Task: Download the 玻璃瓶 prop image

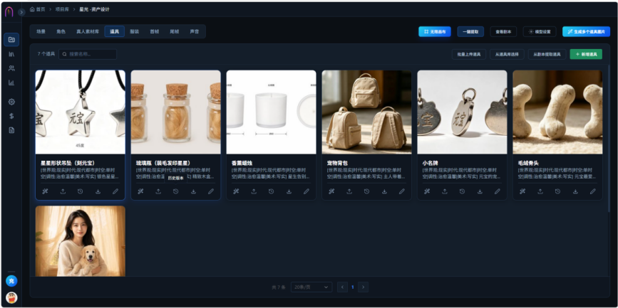Action: pyautogui.click(x=193, y=191)
